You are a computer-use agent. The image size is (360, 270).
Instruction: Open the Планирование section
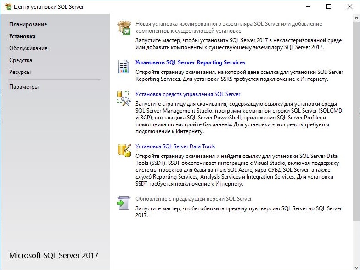tap(28, 24)
